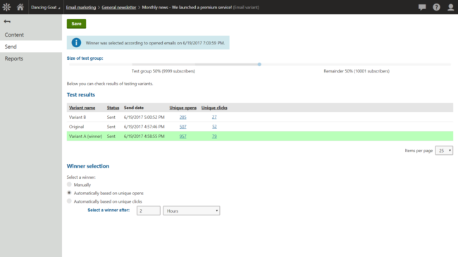Viewport: 458px width, 257px height.
Task: Expand the Items per page dropdown
Action: (x=444, y=151)
